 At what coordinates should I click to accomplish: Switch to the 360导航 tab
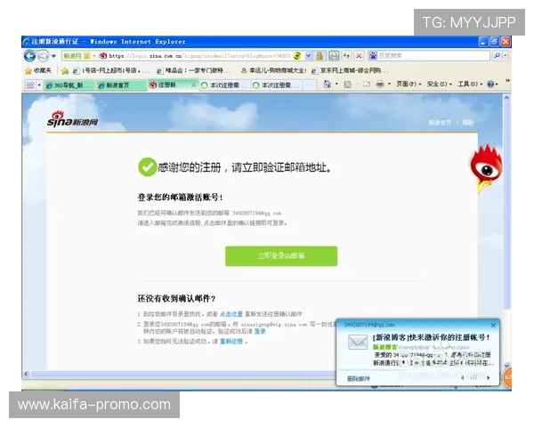pyautogui.click(x=69, y=85)
